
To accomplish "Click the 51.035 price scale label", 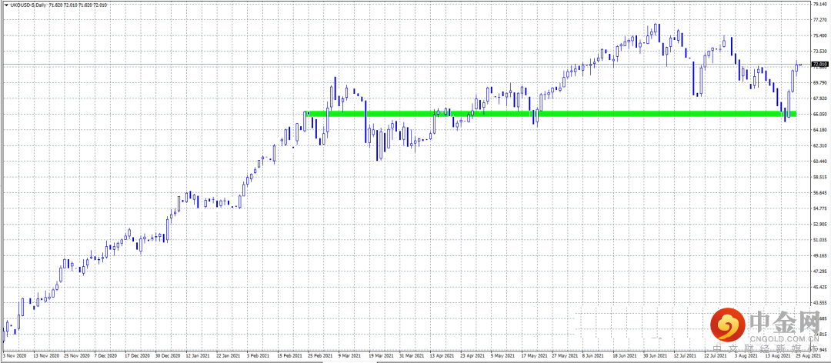I will [819, 240].
